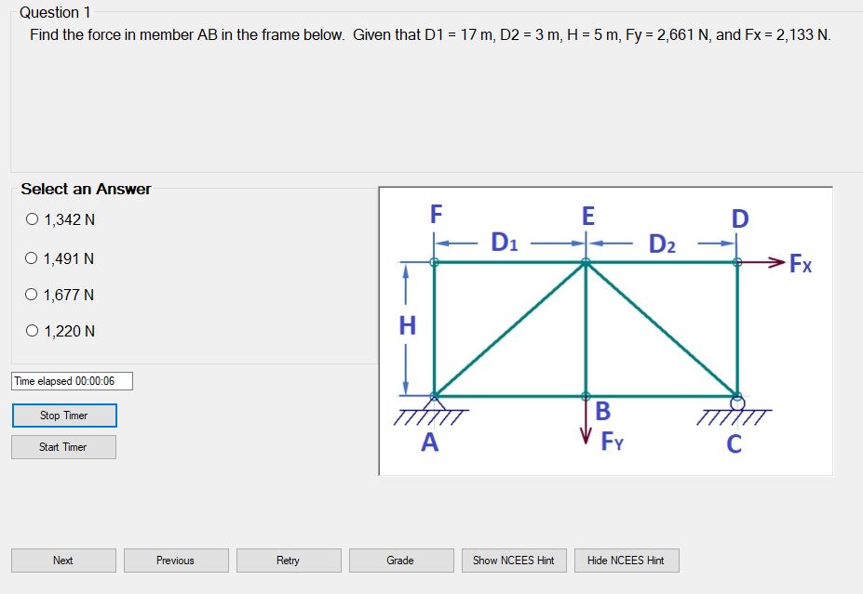The height and width of the screenshot is (594, 863).
Task: Grade the selected answer
Action: tap(401, 560)
